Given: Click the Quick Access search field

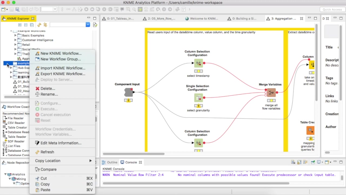Looking at the screenshot, I should [332, 9].
